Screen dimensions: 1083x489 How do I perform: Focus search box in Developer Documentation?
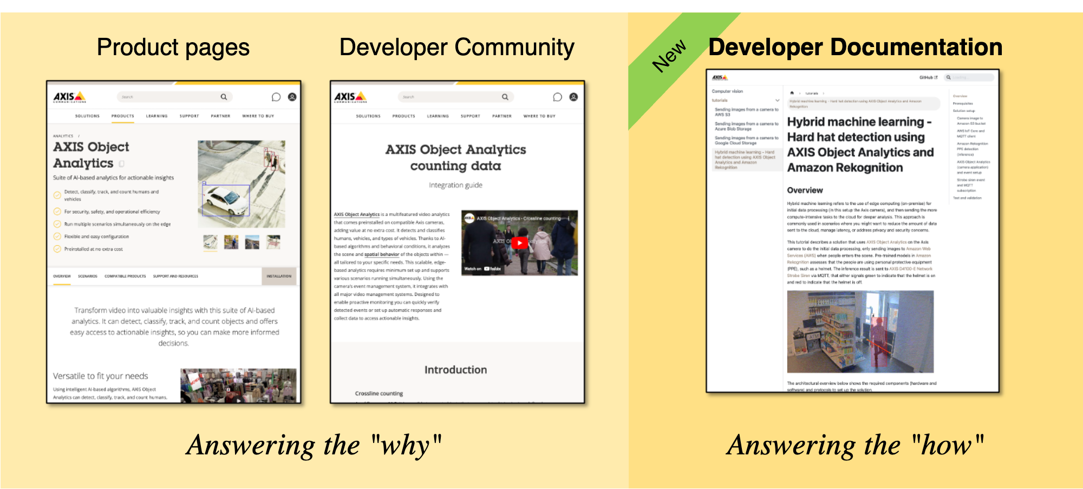(x=969, y=77)
